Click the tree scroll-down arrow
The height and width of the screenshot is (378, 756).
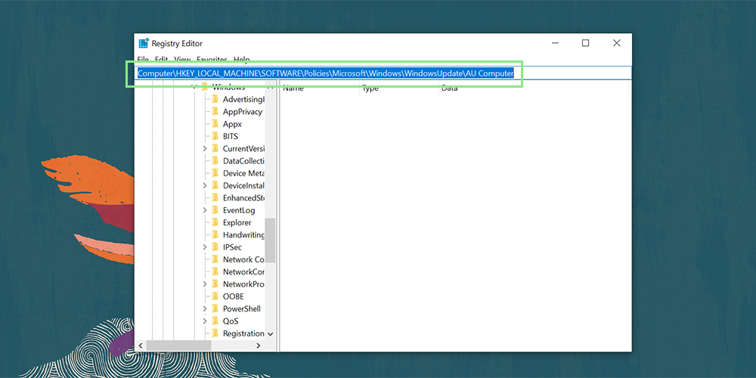(271, 333)
